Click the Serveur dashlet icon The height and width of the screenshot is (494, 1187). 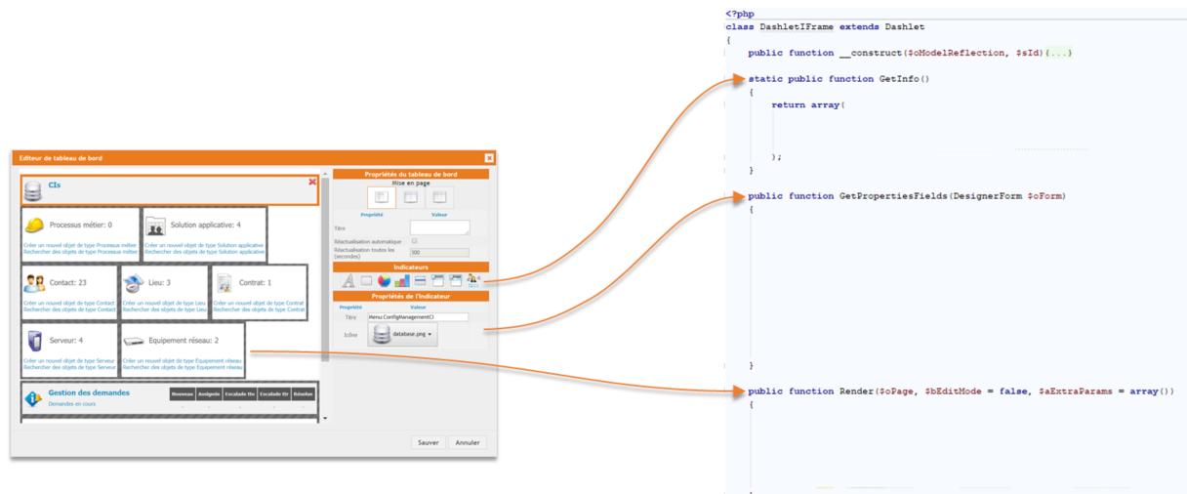click(x=34, y=341)
